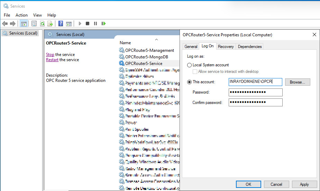This screenshot has height=191, width=320.
Task: Click the Restart Service toolbar icon
Action: click(x=103, y=23)
